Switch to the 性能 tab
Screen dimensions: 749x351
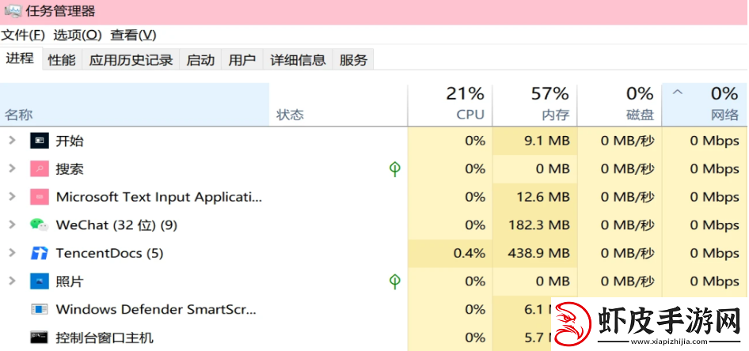pyautogui.click(x=62, y=60)
